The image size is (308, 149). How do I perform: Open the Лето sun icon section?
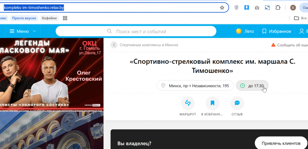[245, 31]
